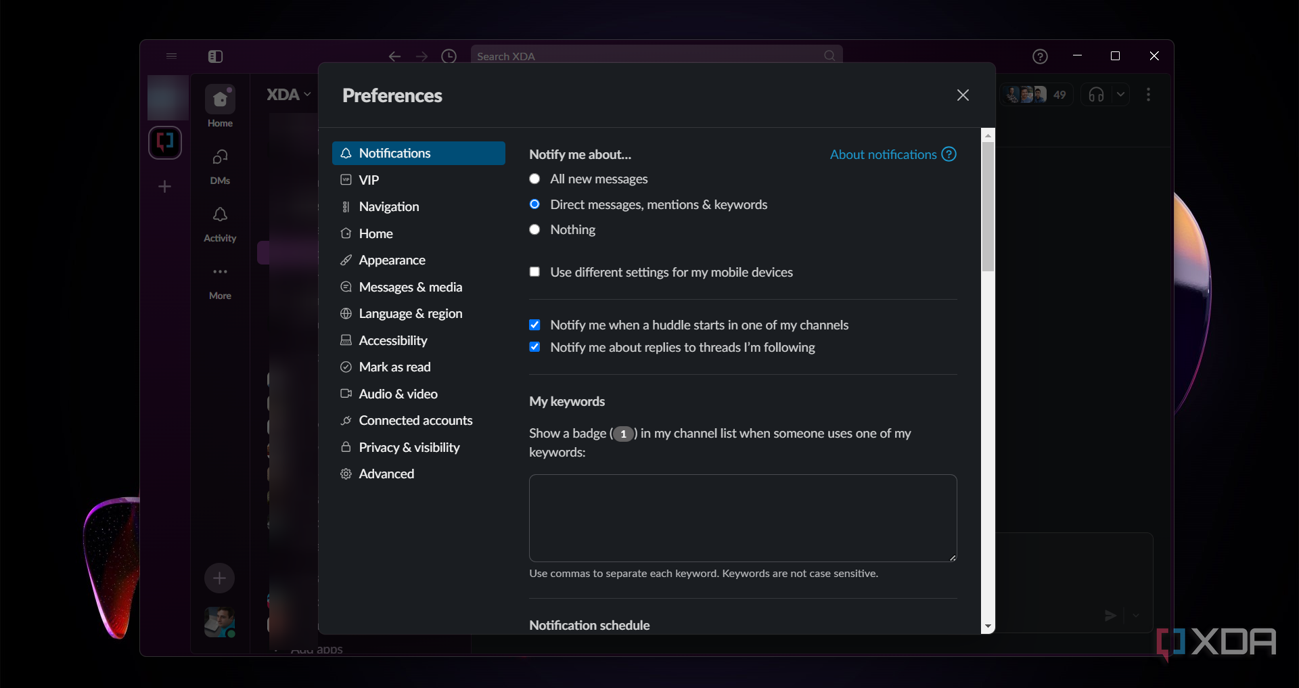Open Messages & media preferences

[x=419, y=287]
